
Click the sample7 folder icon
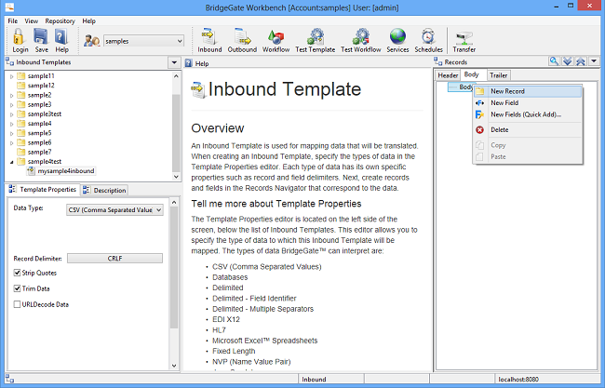pos(21,152)
